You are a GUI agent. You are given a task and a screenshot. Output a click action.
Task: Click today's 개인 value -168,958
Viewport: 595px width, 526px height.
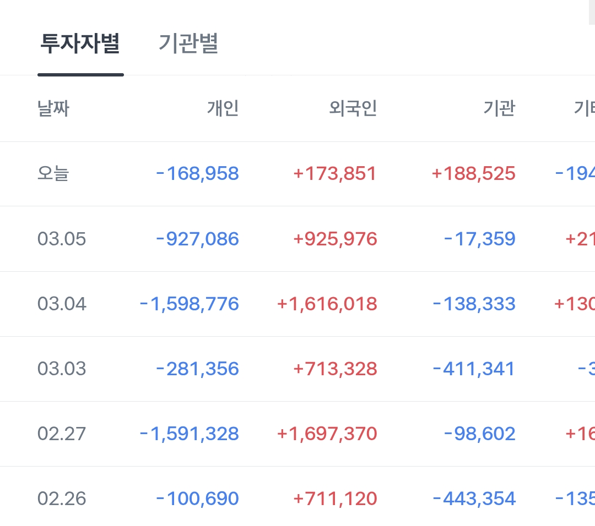pos(198,174)
